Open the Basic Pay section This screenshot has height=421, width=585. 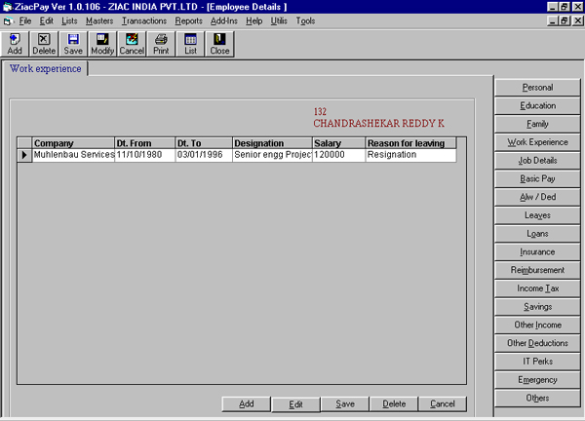pos(537,178)
